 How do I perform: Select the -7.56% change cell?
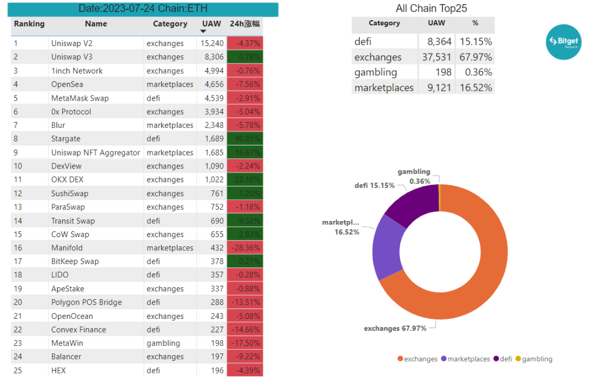coord(245,84)
